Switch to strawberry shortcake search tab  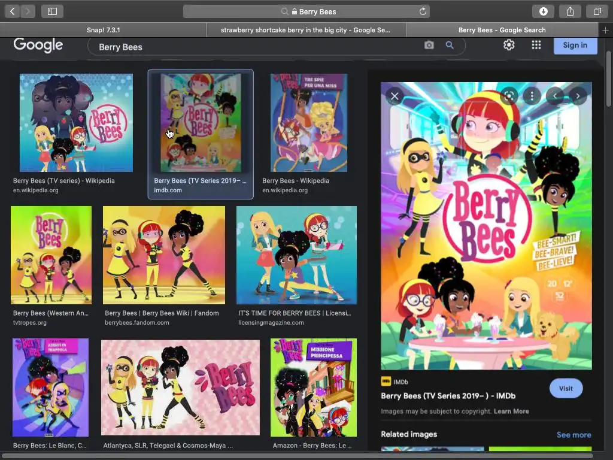(306, 30)
